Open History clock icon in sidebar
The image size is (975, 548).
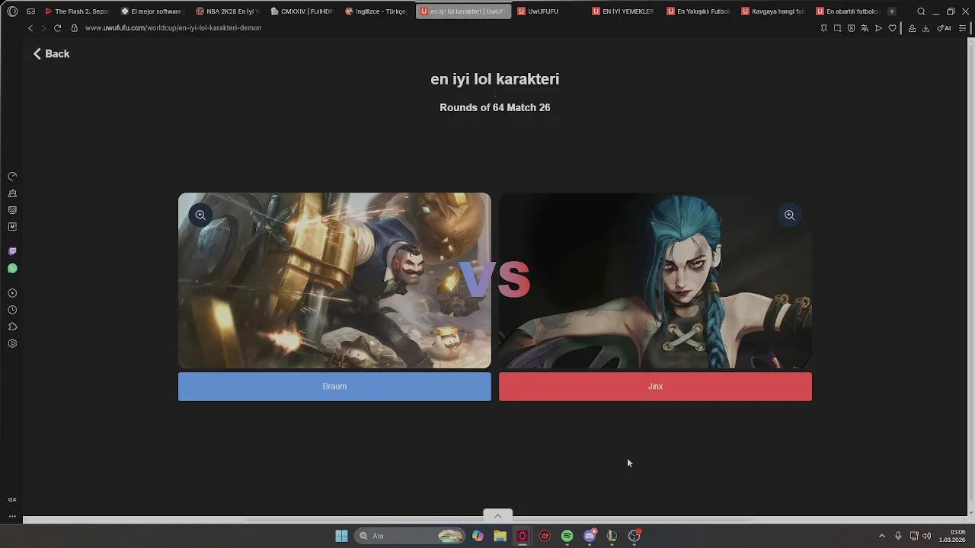pyautogui.click(x=12, y=310)
